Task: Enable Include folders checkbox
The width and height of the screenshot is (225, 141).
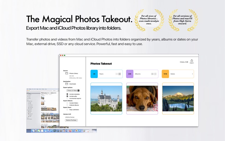Action: 67,103
